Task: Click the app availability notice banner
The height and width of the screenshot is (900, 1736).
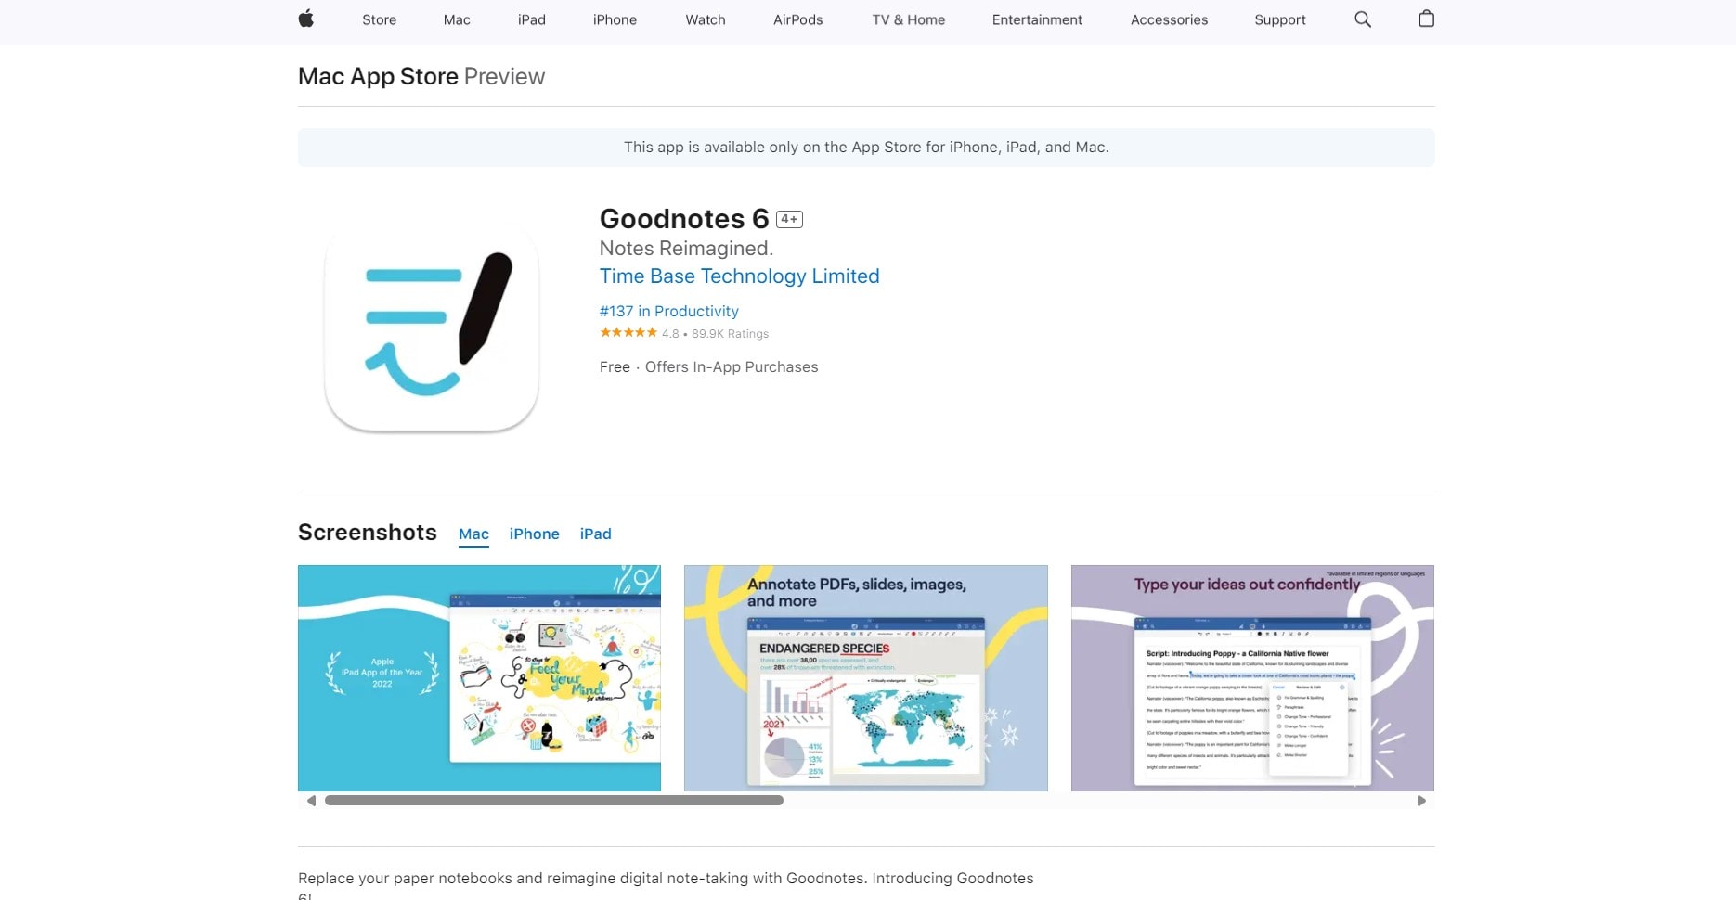Action: coord(866,148)
